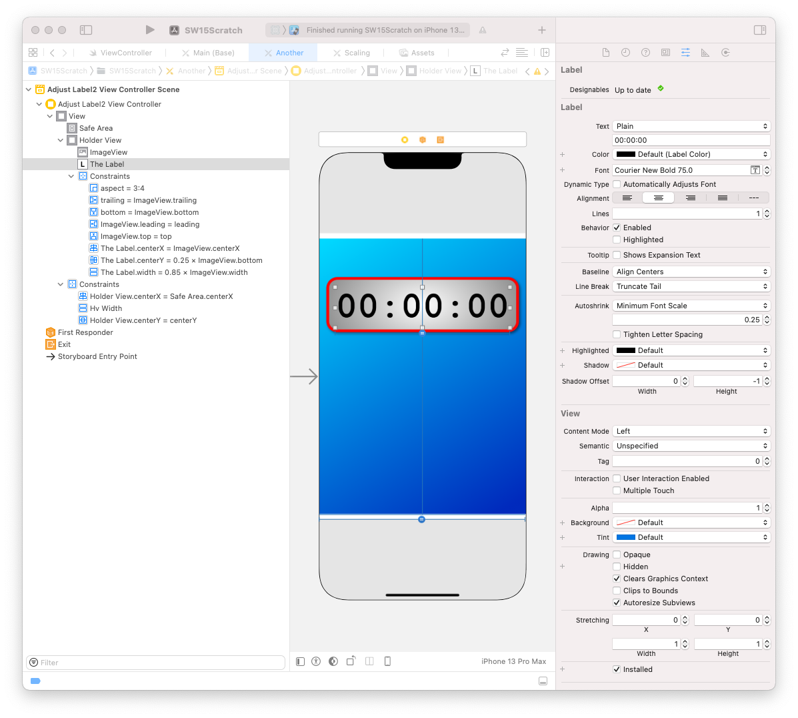Viewport: 798px width, 718px height.
Task: Uncheck the Enabled behavior checkbox
Action: coord(617,228)
